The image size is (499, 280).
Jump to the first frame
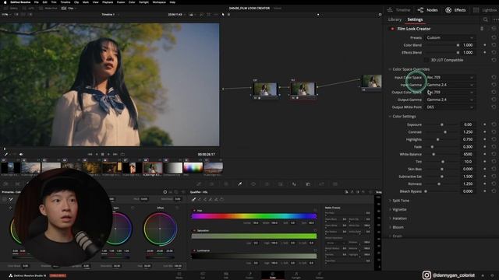(x=90, y=154)
